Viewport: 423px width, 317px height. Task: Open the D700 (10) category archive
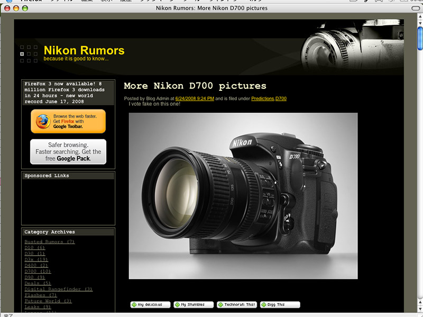tap(38, 272)
